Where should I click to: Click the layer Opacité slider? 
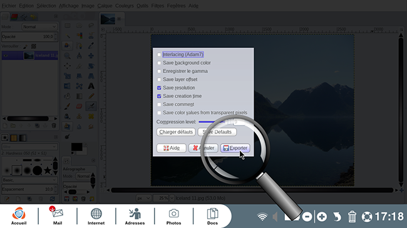(x=29, y=36)
